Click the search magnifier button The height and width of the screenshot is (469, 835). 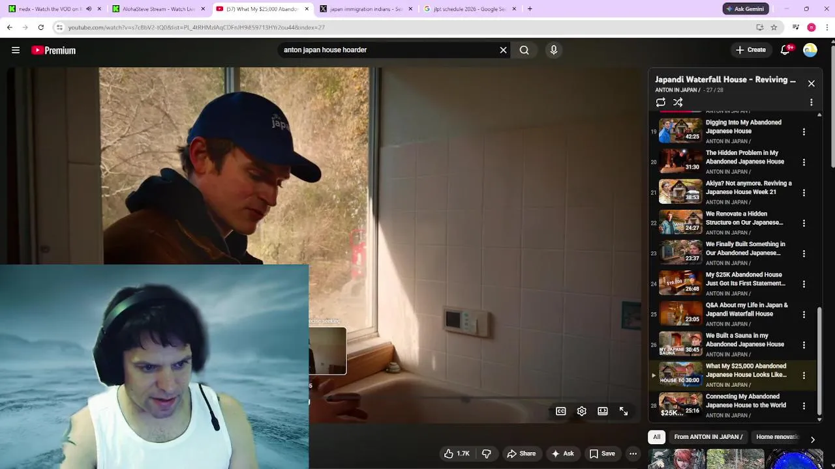coord(524,50)
